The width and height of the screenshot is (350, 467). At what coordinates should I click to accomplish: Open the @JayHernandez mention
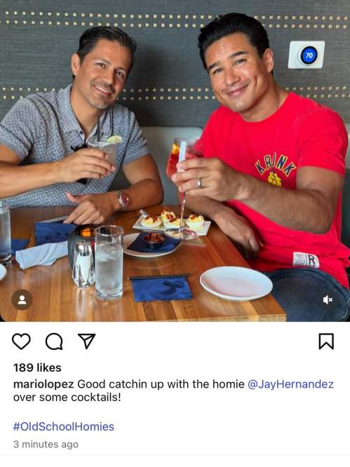290,384
